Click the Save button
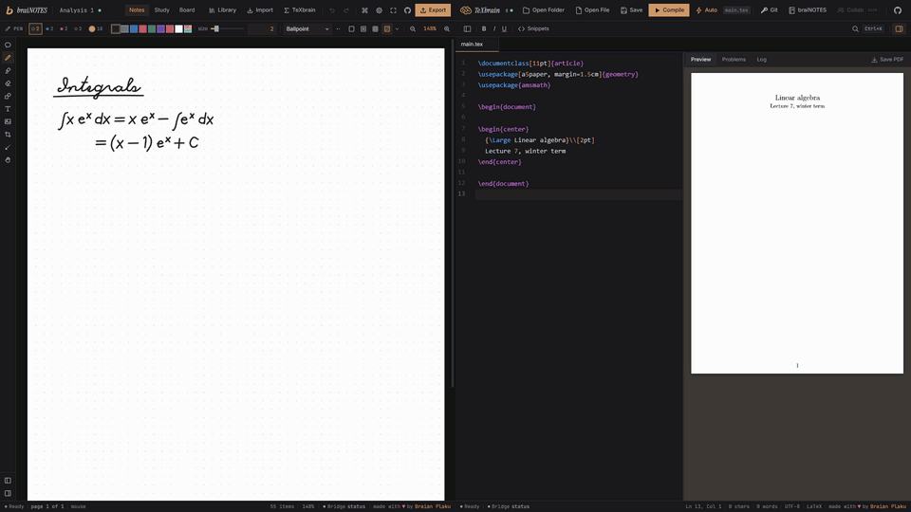This screenshot has height=512, width=911. click(631, 10)
